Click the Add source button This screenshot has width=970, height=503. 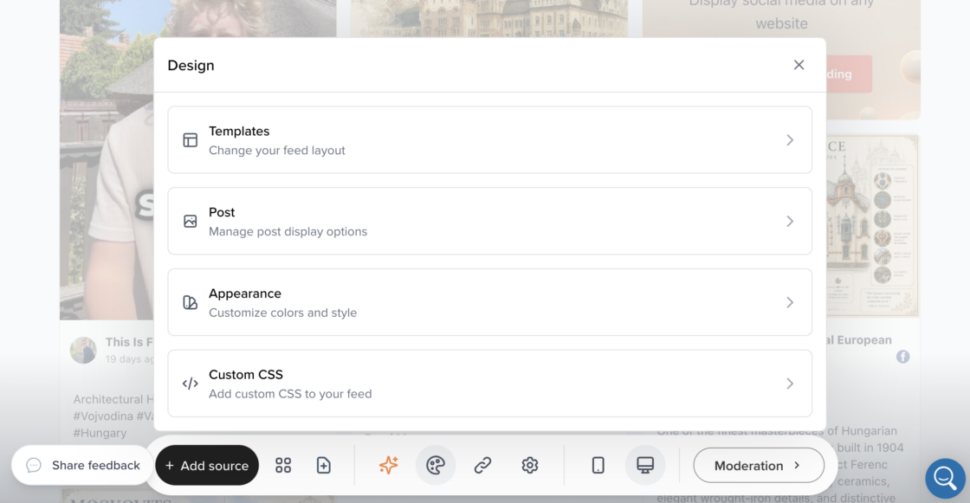click(x=207, y=465)
